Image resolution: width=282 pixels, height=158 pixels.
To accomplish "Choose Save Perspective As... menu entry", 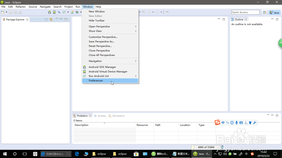I will pos(110,41).
